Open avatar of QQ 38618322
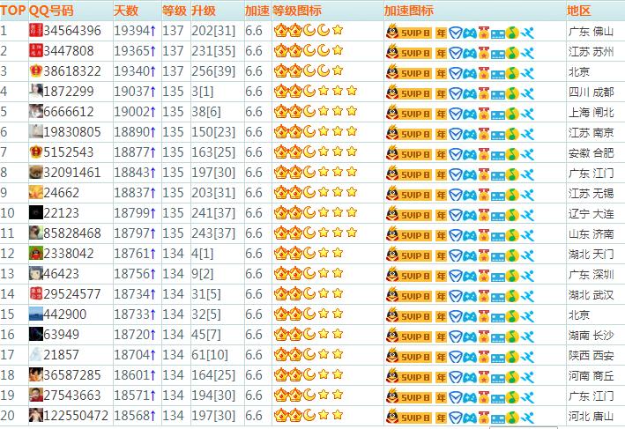The width and height of the screenshot is (625, 429). (36, 70)
